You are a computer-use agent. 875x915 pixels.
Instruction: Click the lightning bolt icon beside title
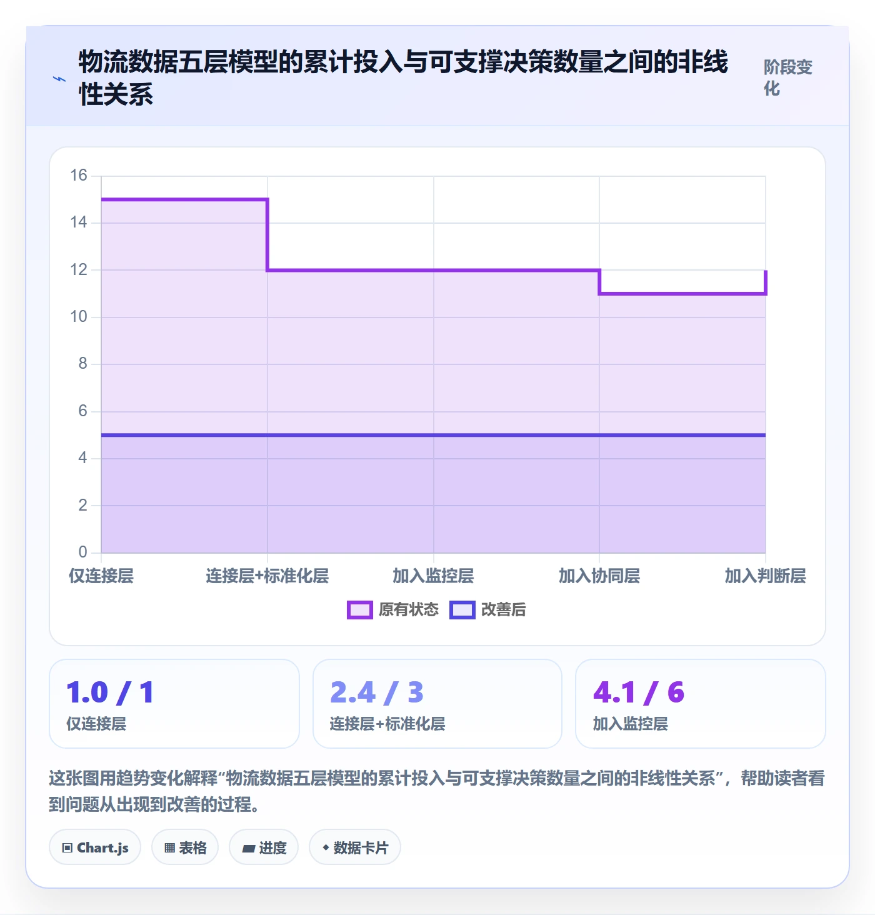point(59,79)
